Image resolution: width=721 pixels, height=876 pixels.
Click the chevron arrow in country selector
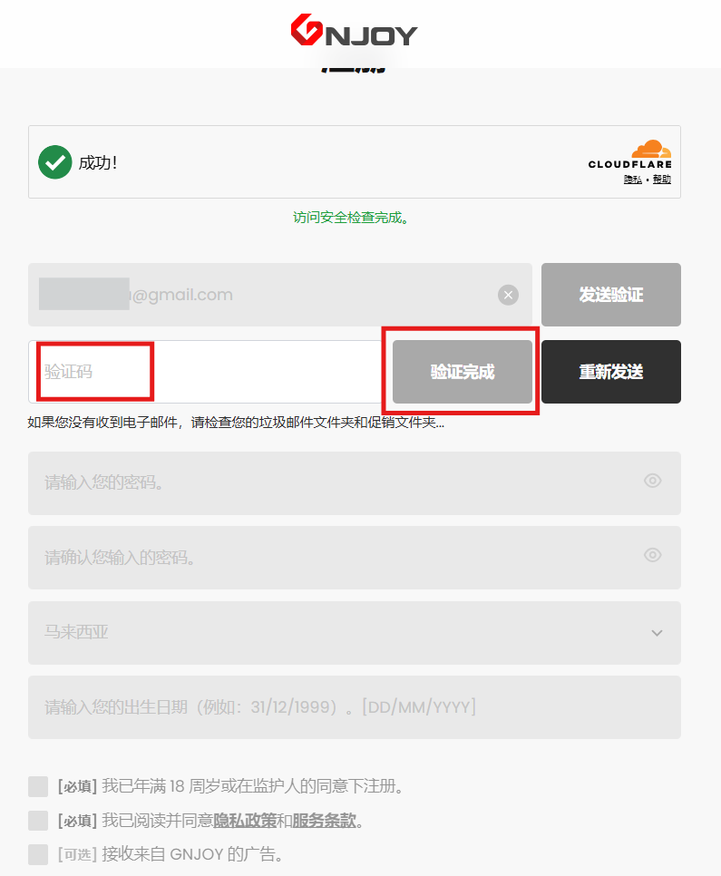coord(657,633)
